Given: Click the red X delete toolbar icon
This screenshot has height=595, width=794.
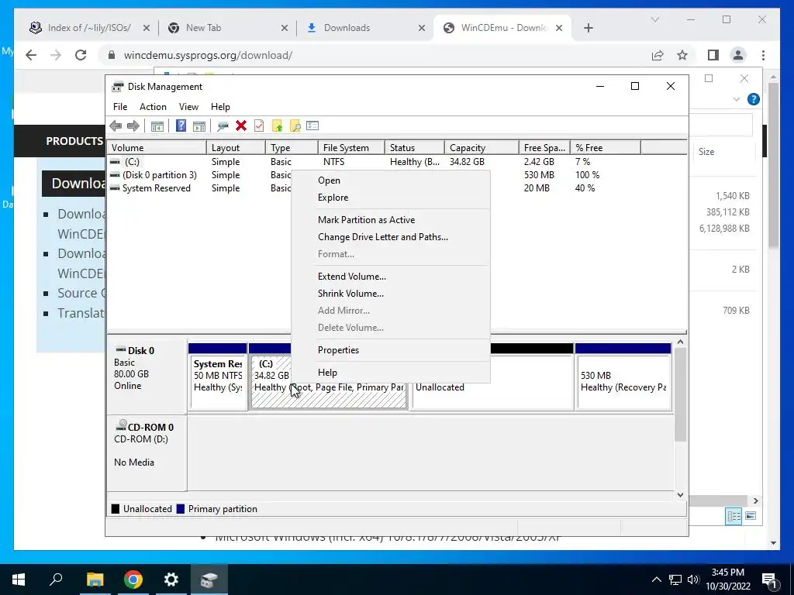Looking at the screenshot, I should click(241, 126).
